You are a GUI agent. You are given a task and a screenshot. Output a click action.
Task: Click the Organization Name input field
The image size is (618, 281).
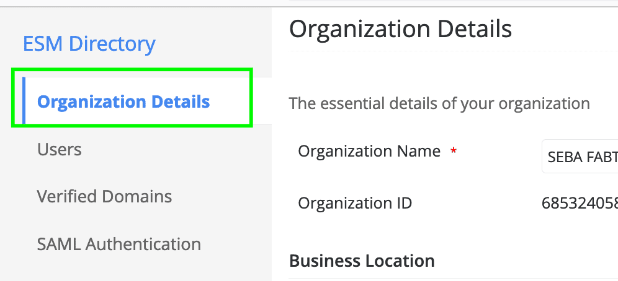[x=580, y=156]
